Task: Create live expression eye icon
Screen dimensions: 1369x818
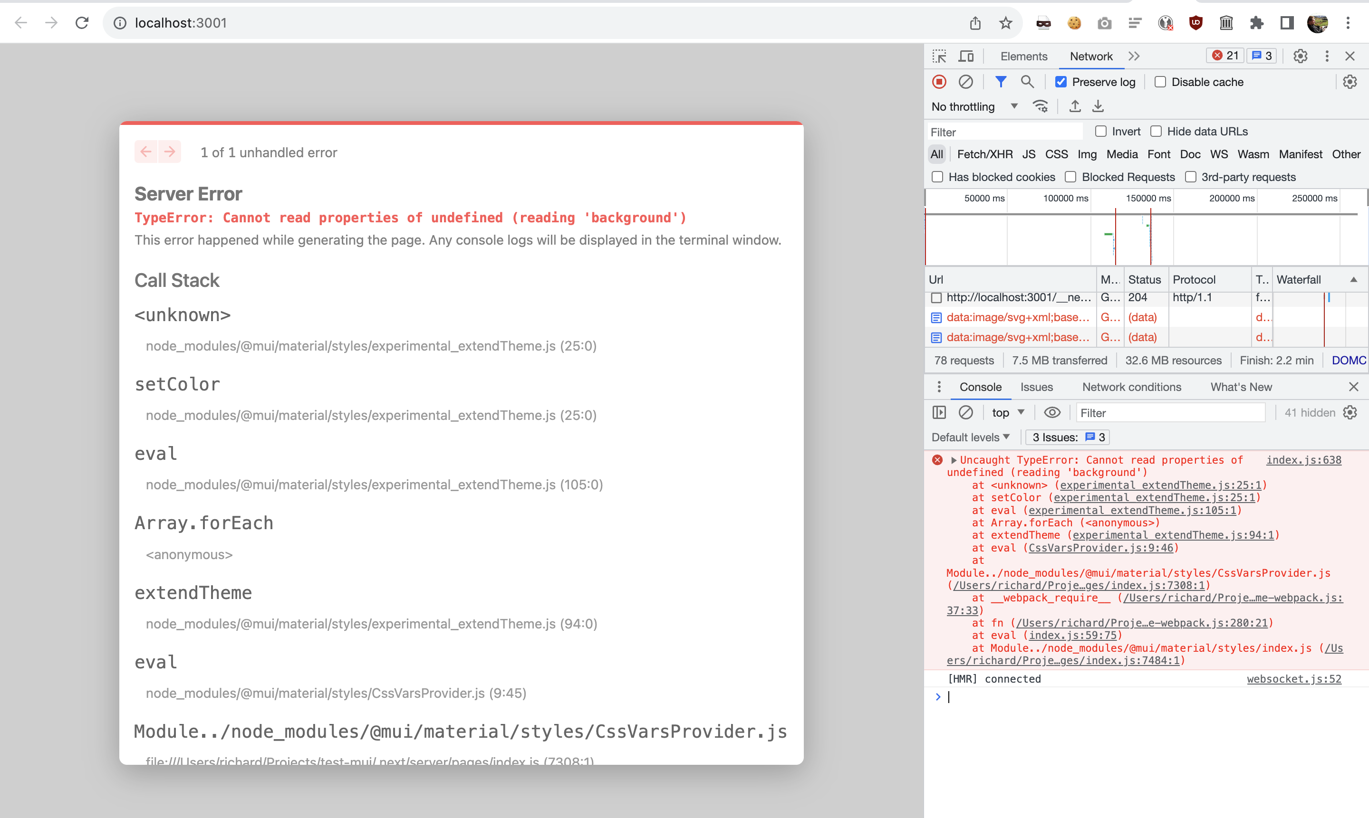Action: click(1052, 413)
